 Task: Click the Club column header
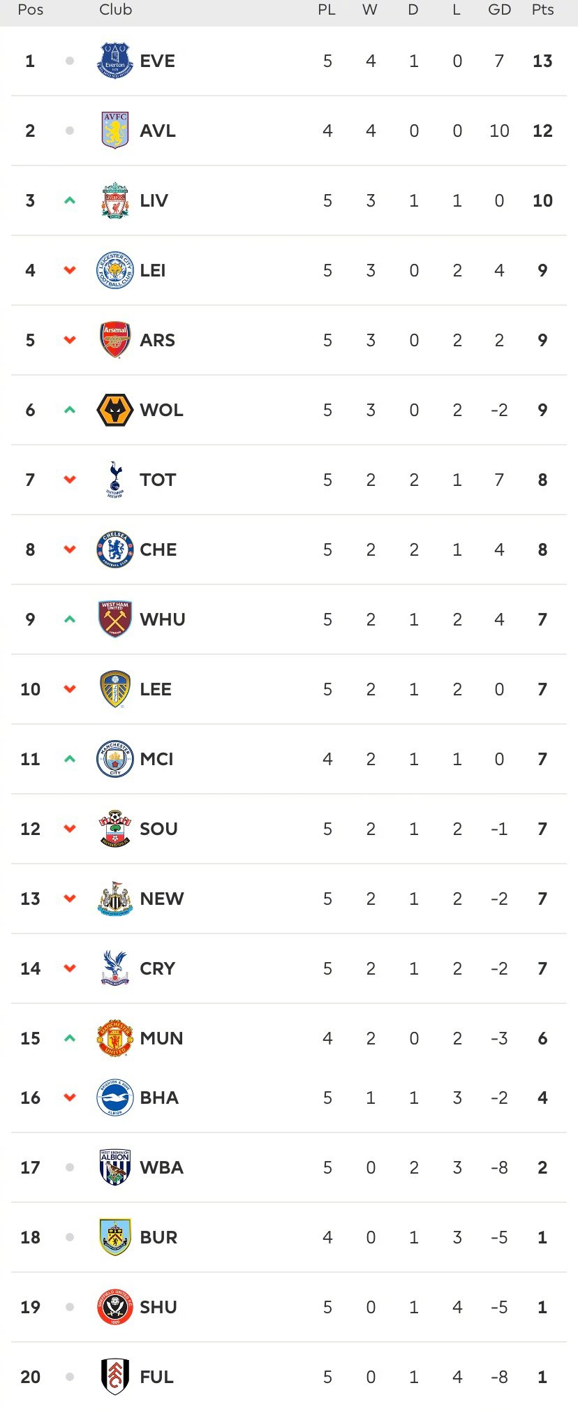[115, 10]
